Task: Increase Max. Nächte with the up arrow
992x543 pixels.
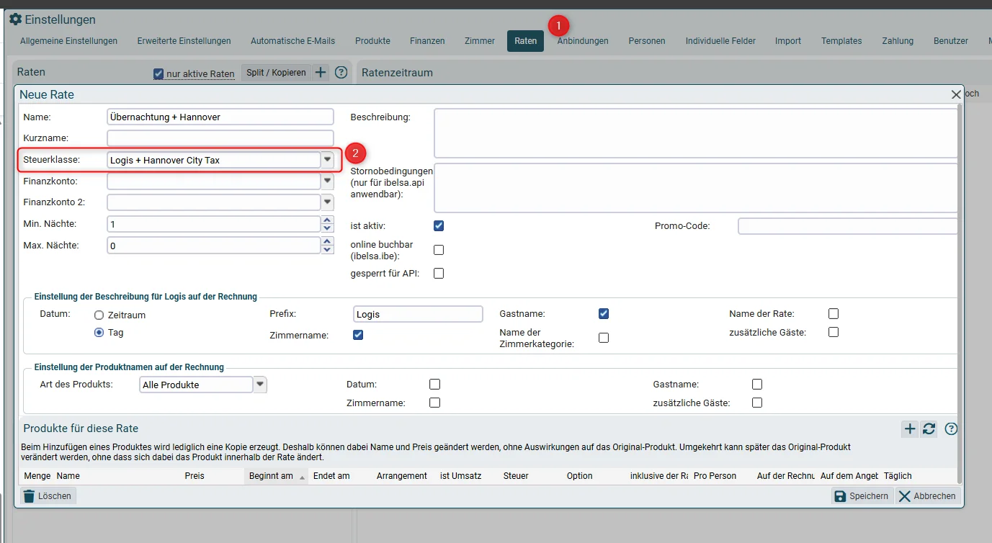Action: tap(328, 241)
